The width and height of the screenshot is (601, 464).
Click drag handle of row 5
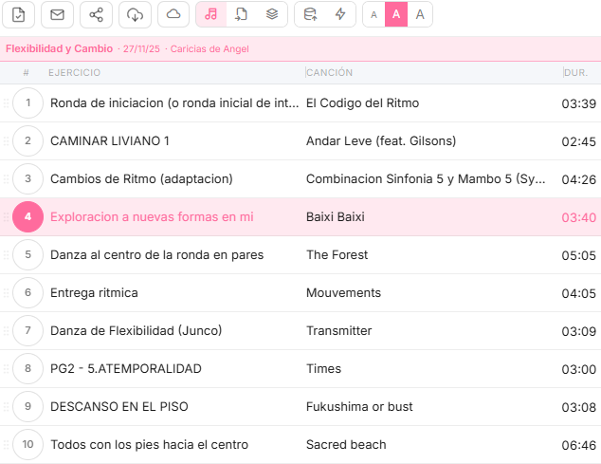pyautogui.click(x=6, y=255)
